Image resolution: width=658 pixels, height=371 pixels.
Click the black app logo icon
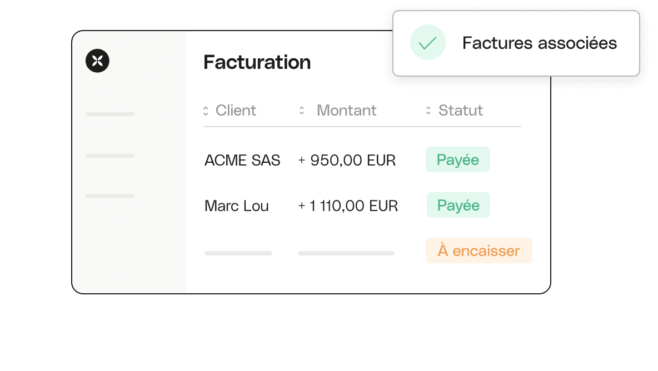[x=97, y=61]
